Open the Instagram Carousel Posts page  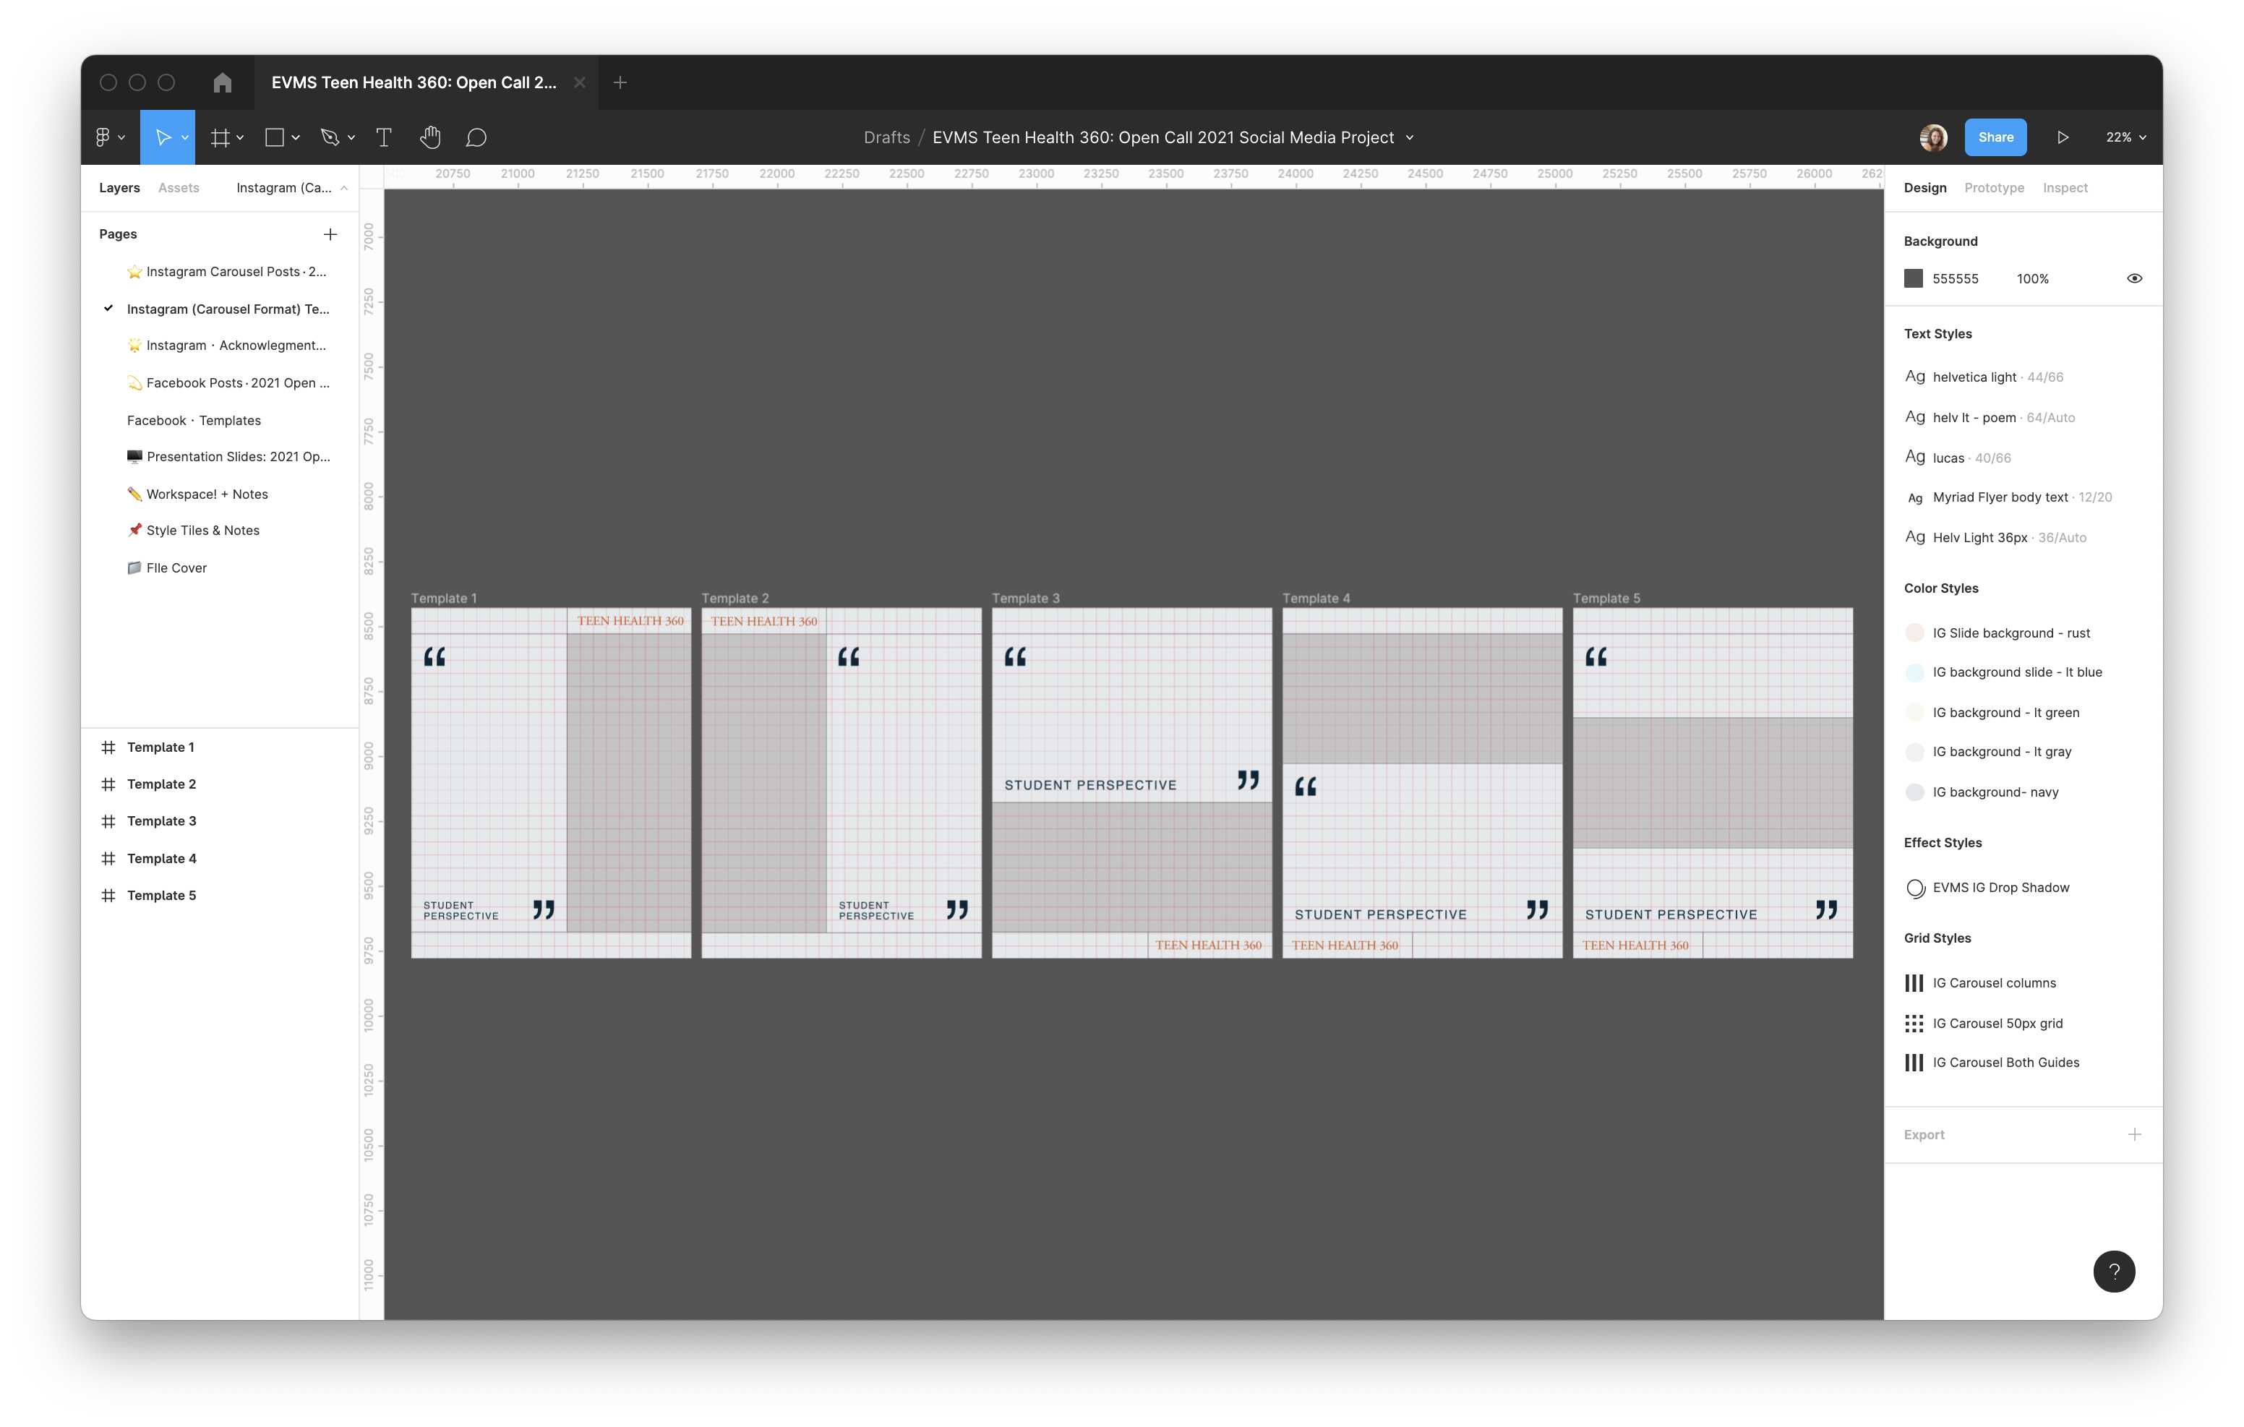click(x=226, y=271)
